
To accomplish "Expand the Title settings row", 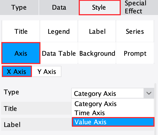I will tap(36, 108).
